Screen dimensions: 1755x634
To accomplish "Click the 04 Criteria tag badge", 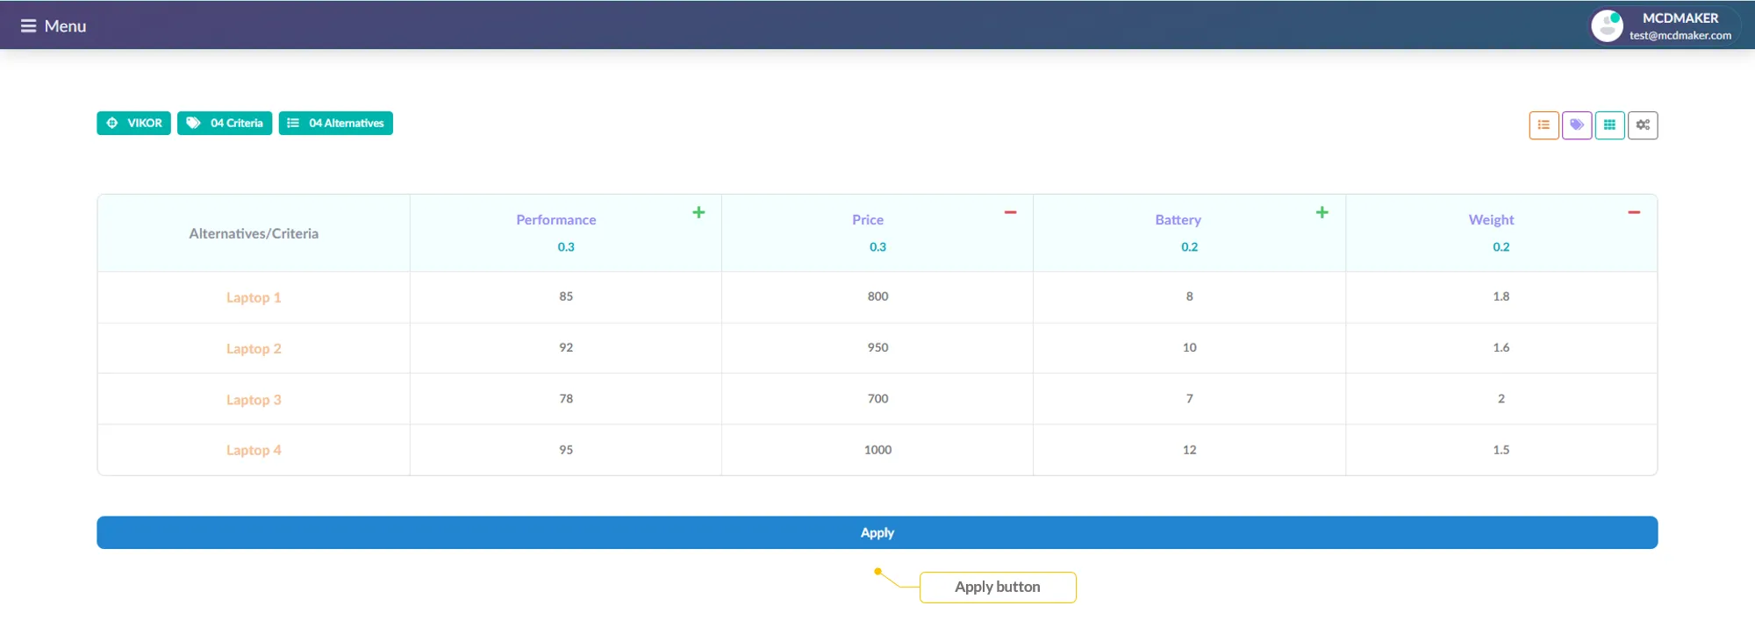I will [225, 124].
